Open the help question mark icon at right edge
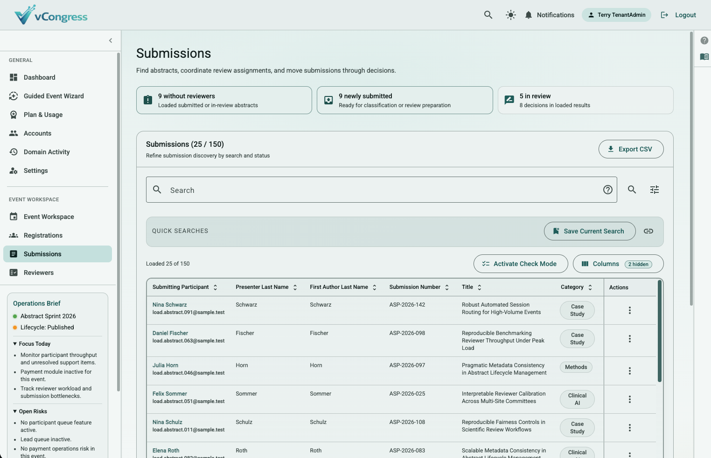The width and height of the screenshot is (711, 458). (704, 41)
